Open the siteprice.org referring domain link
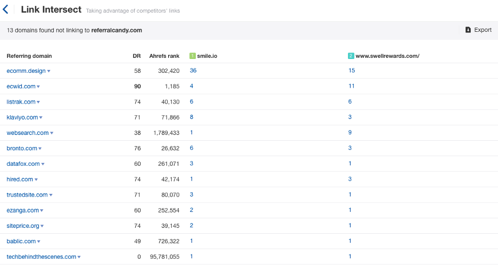This screenshot has width=498, height=273. coord(23,226)
